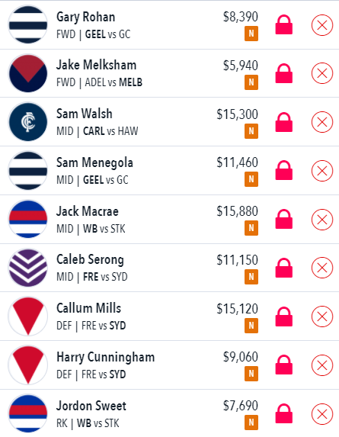Click the Melbourne guernsey beside Jake Melksham
Screen dimensions: 339x437
28,73
